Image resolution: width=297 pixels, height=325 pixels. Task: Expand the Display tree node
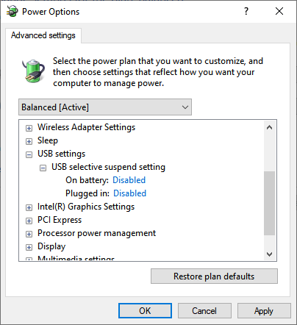click(29, 247)
